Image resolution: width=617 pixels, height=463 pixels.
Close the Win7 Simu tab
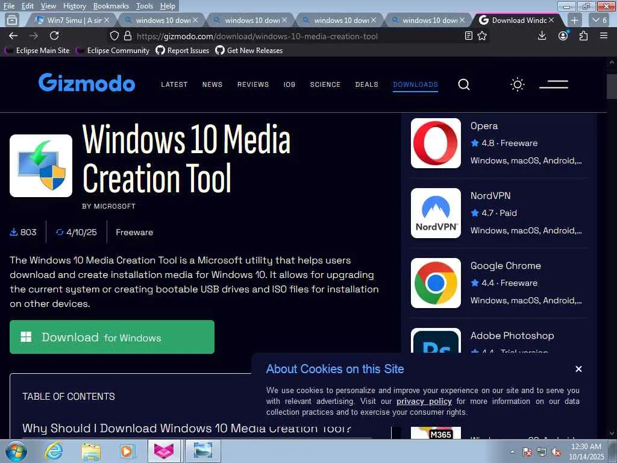click(x=107, y=20)
